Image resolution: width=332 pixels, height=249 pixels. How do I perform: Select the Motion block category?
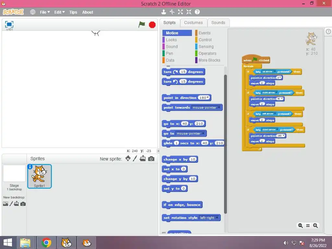point(177,33)
